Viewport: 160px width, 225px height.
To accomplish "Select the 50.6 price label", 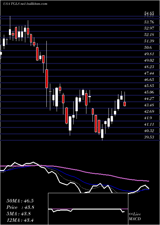I will [148, 48].
